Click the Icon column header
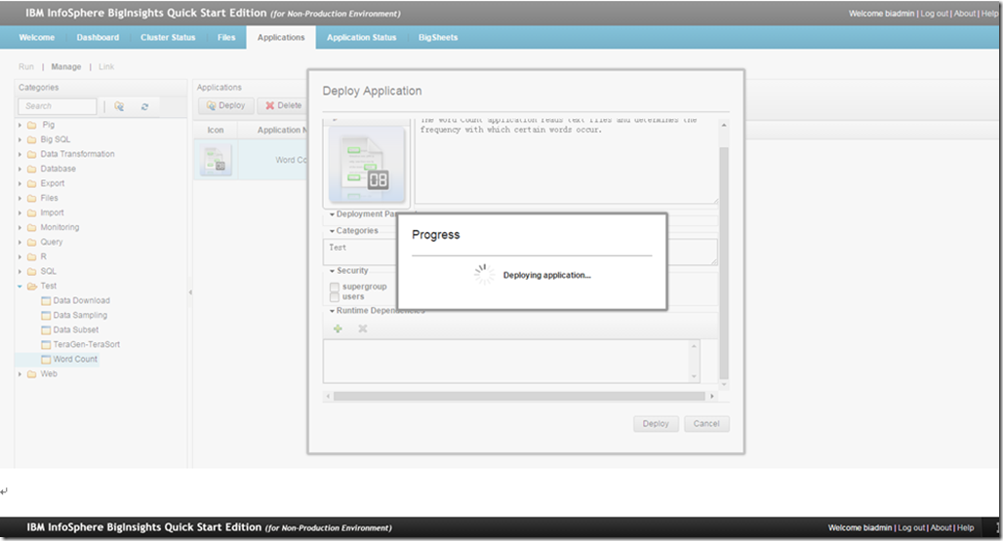 tap(216, 131)
